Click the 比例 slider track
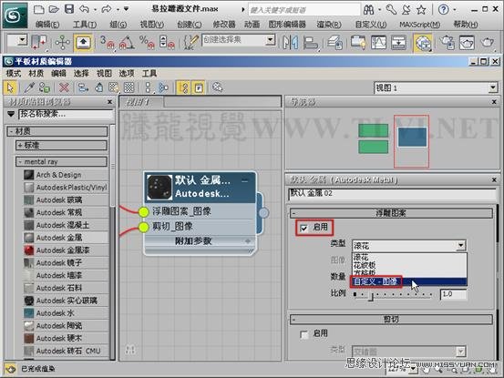The height and width of the screenshot is (378, 504). 393,294
